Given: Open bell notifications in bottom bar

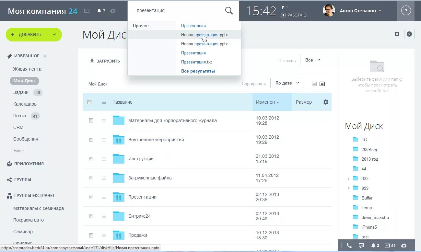Looking at the screenshot, I should coord(375,246).
